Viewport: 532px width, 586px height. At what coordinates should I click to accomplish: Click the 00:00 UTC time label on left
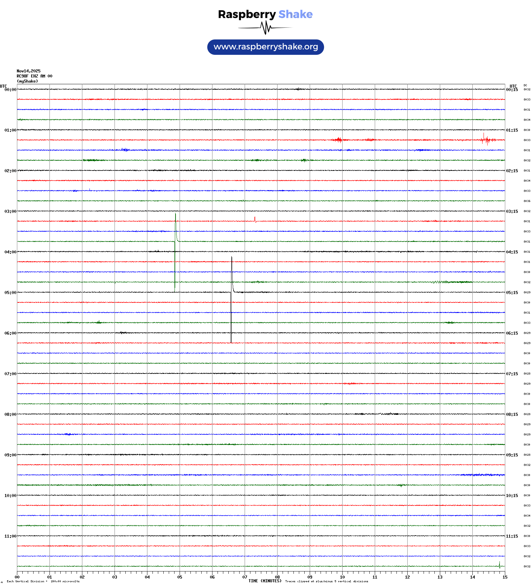point(10,90)
